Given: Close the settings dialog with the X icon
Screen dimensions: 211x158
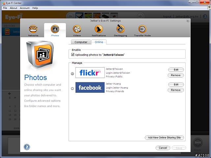Looking at the screenshot, I should (188, 21).
